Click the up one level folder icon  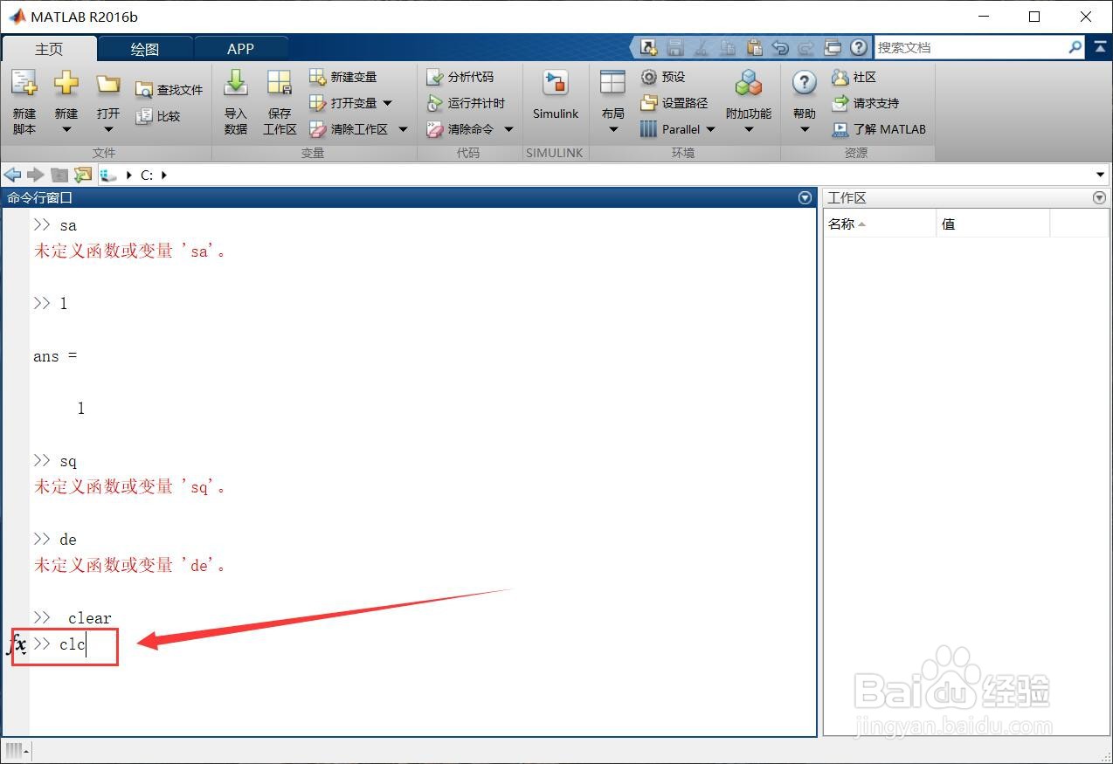pos(59,175)
